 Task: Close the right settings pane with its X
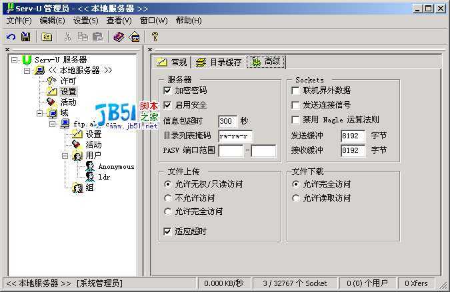(150, 49)
